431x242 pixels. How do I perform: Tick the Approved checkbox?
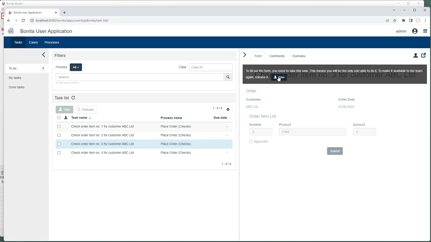[x=251, y=142]
